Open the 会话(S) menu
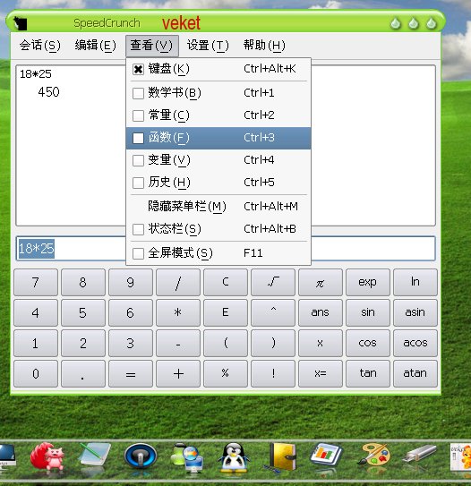 [x=39, y=46]
